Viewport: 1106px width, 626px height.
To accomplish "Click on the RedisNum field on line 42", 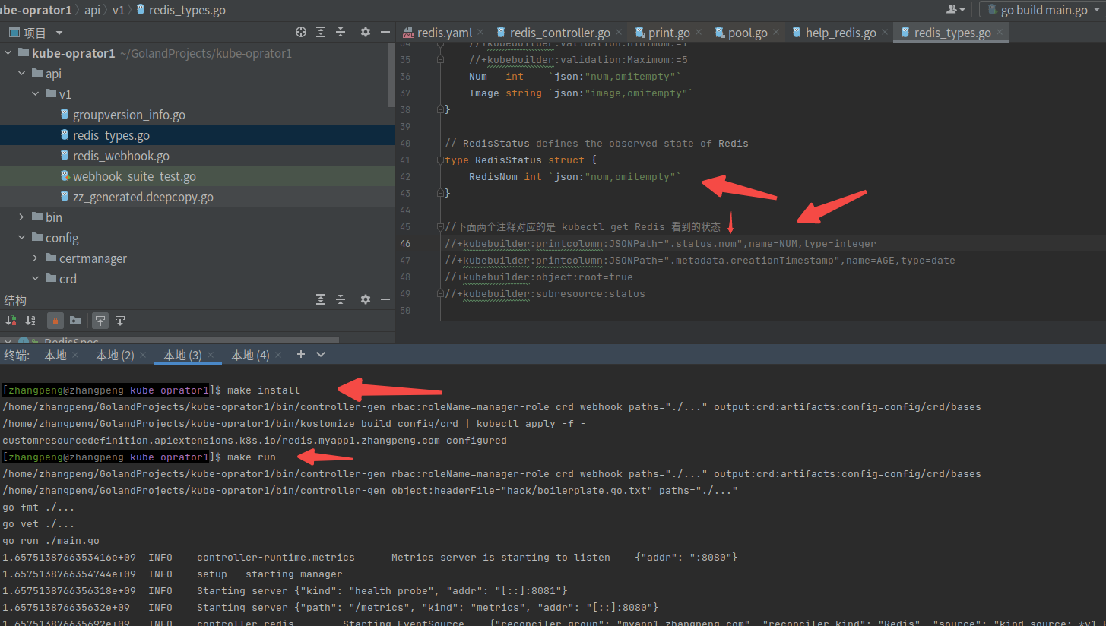I will pos(493,177).
